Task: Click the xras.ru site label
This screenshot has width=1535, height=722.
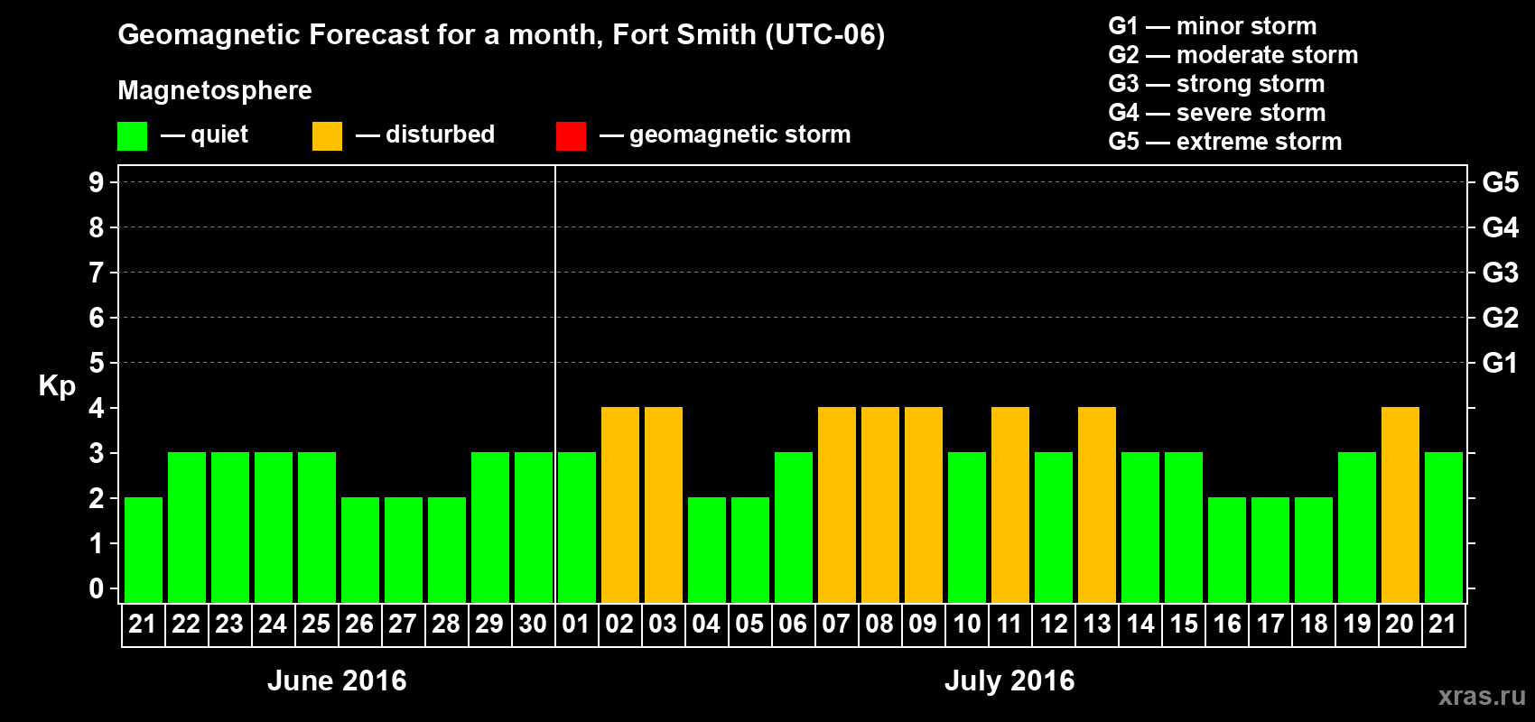Action: (1482, 696)
